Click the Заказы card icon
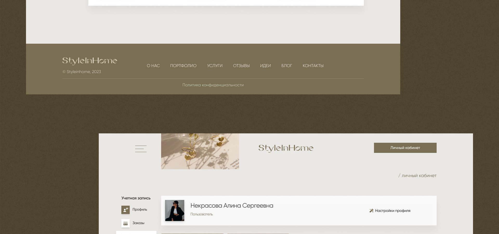Viewport: 499px width, 234px height. pos(126,223)
